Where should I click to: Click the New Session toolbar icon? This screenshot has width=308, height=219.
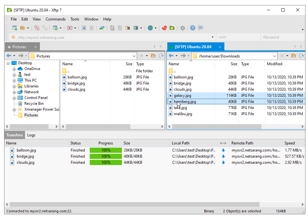pyautogui.click(x=15, y=28)
